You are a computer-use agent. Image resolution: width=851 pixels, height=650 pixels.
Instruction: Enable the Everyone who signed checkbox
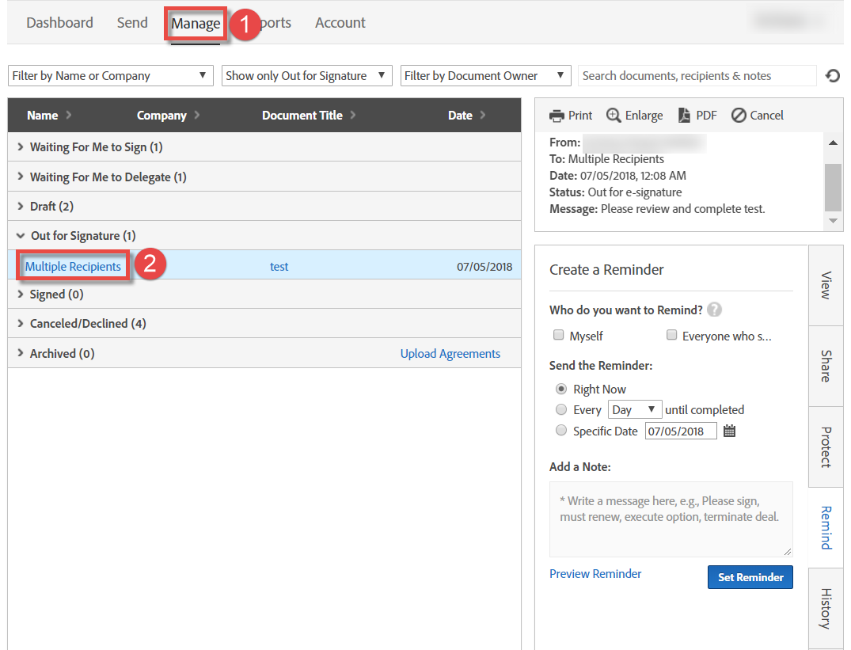671,335
